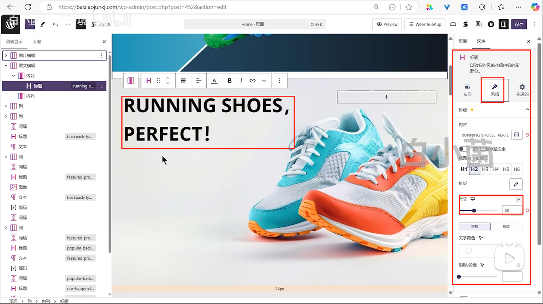Switch to the 大纲 outline tab

pos(37,42)
